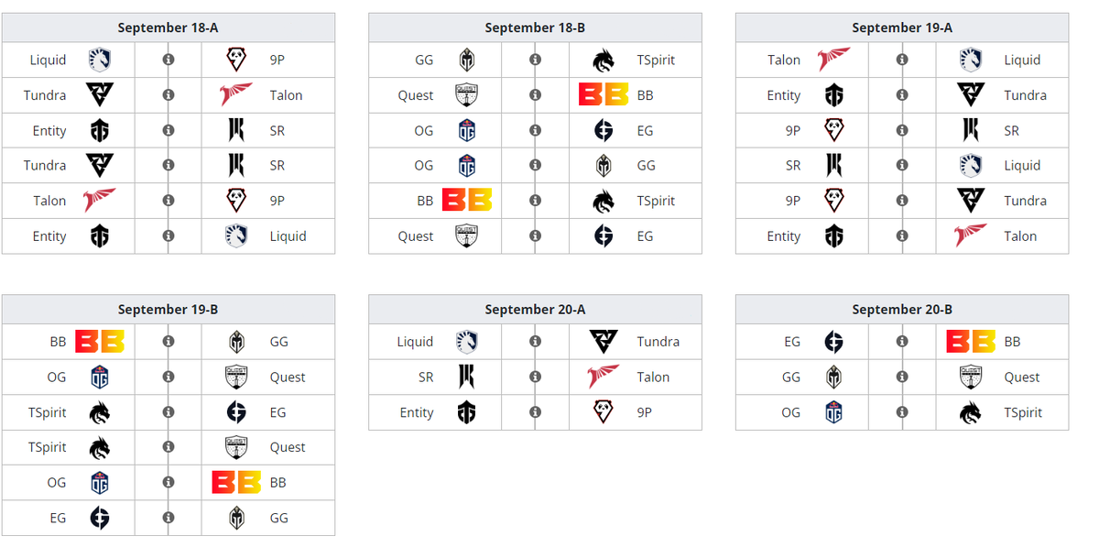Click the Gaimin Gladiators logo in September 19-B

(237, 342)
